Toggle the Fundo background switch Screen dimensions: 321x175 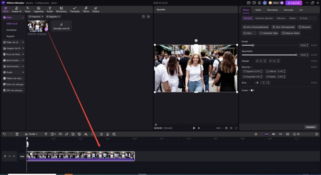252,90
